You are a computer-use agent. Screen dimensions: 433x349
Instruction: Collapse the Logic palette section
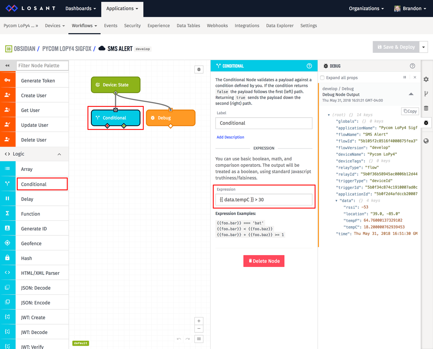point(59,154)
